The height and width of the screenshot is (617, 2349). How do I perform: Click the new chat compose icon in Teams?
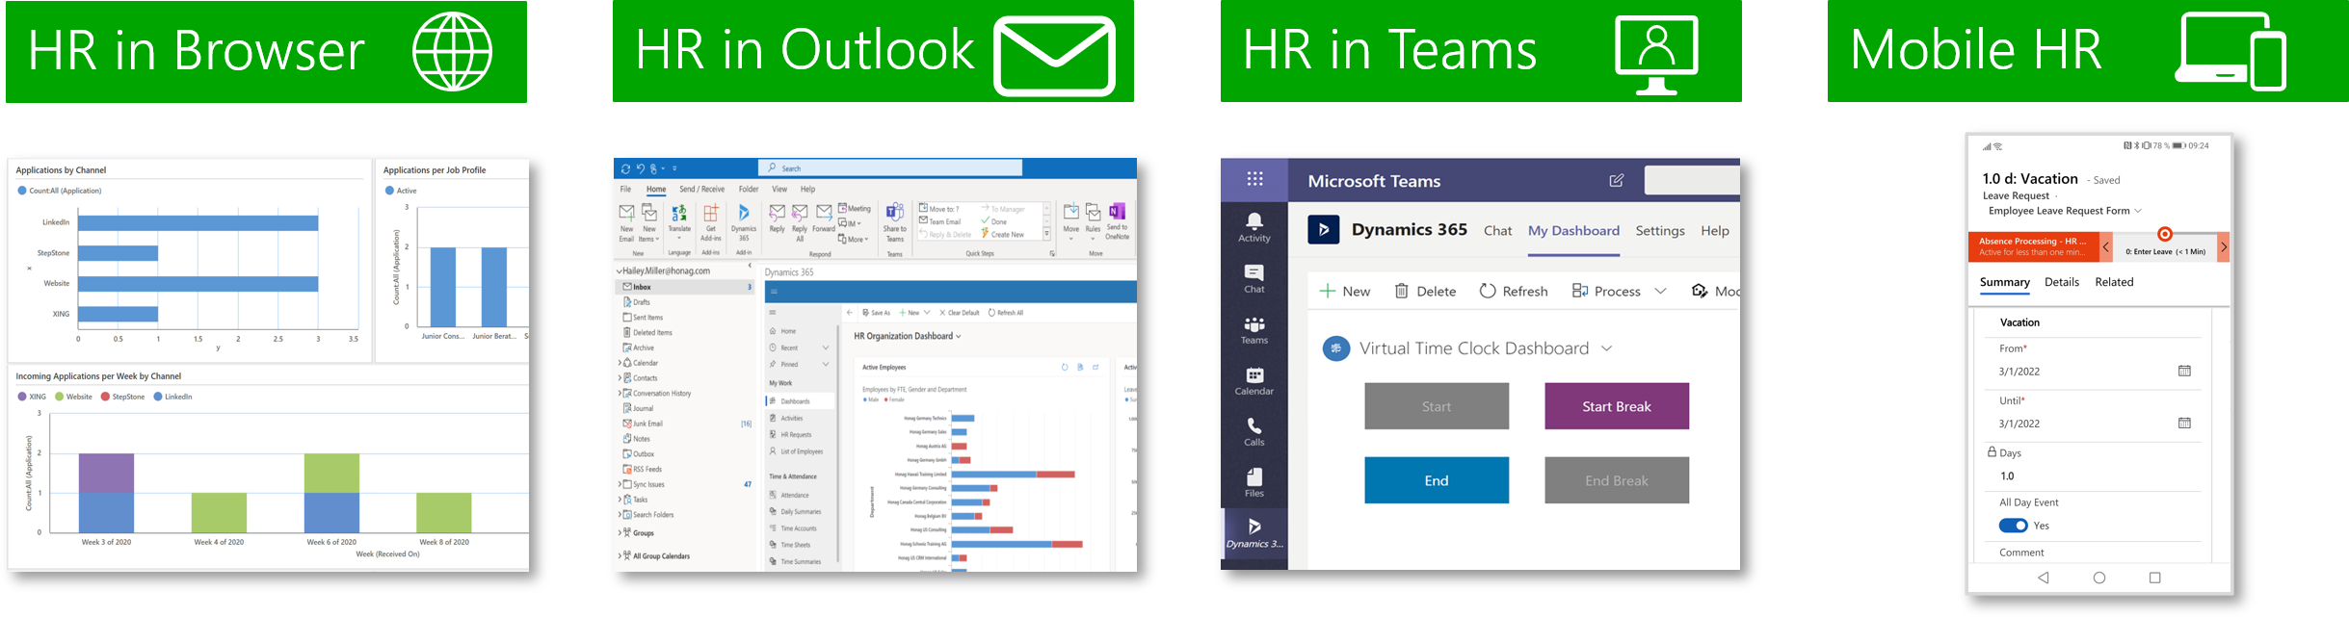click(x=1616, y=180)
